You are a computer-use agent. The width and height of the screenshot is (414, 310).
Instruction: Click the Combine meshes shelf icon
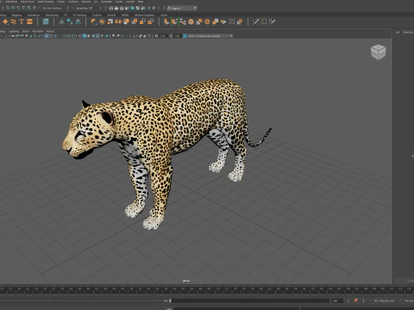[94, 22]
